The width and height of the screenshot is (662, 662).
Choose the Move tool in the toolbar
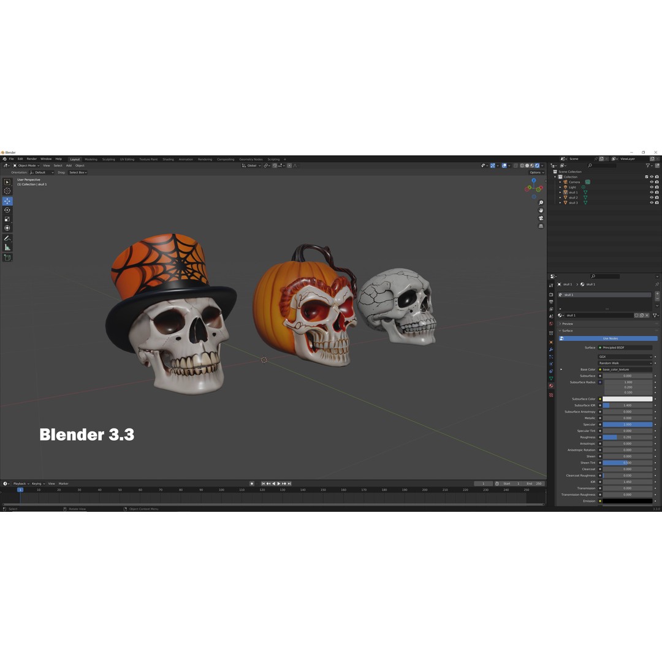(7, 201)
